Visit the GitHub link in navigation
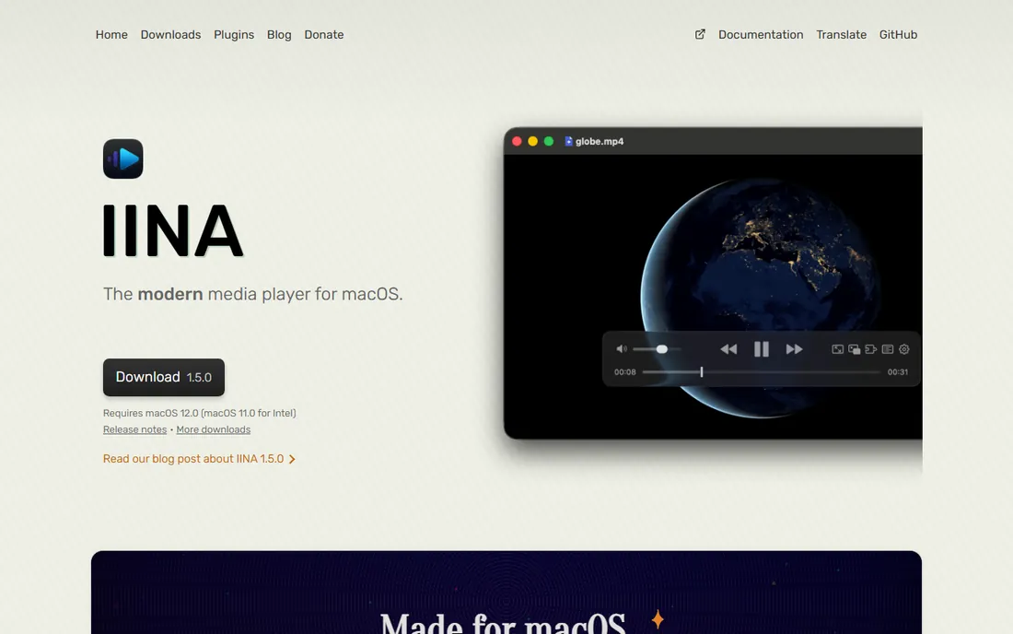 pos(898,34)
